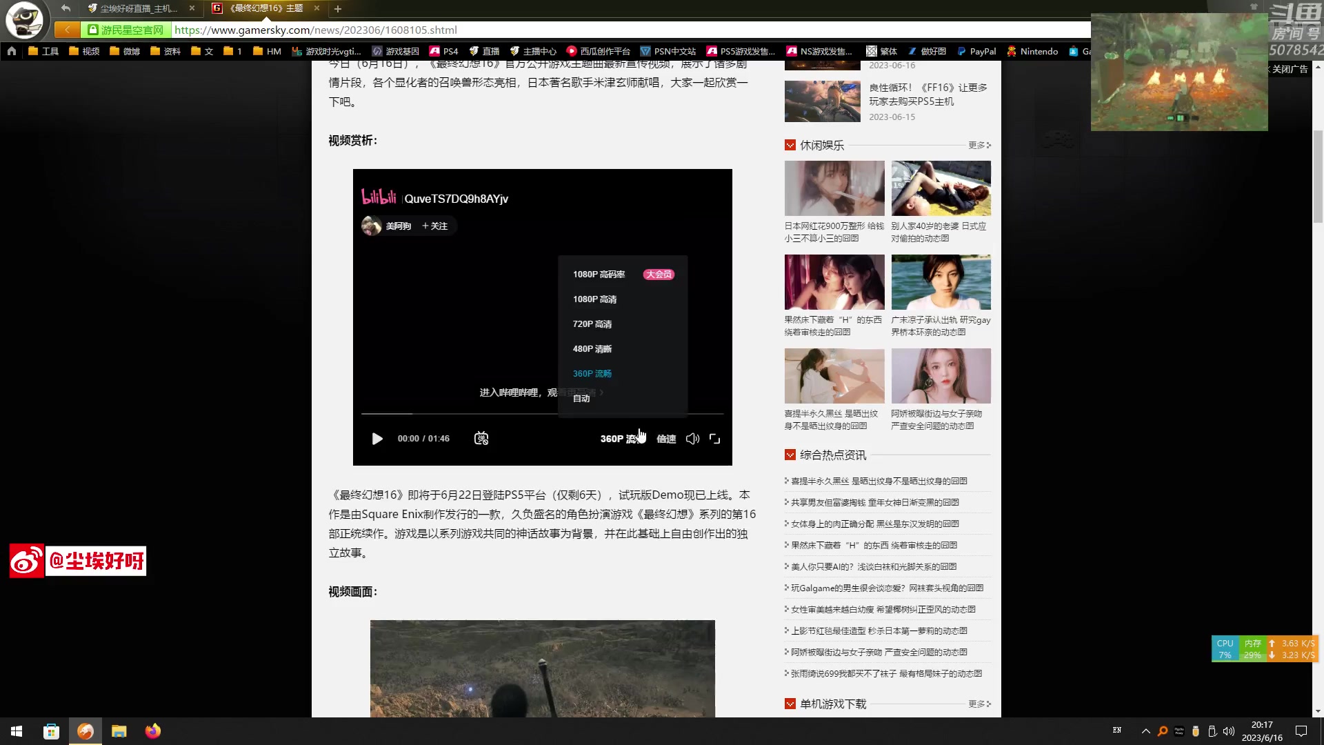Expand the 资料 bookmark folder
Image resolution: width=1324 pixels, height=745 pixels.
165,51
